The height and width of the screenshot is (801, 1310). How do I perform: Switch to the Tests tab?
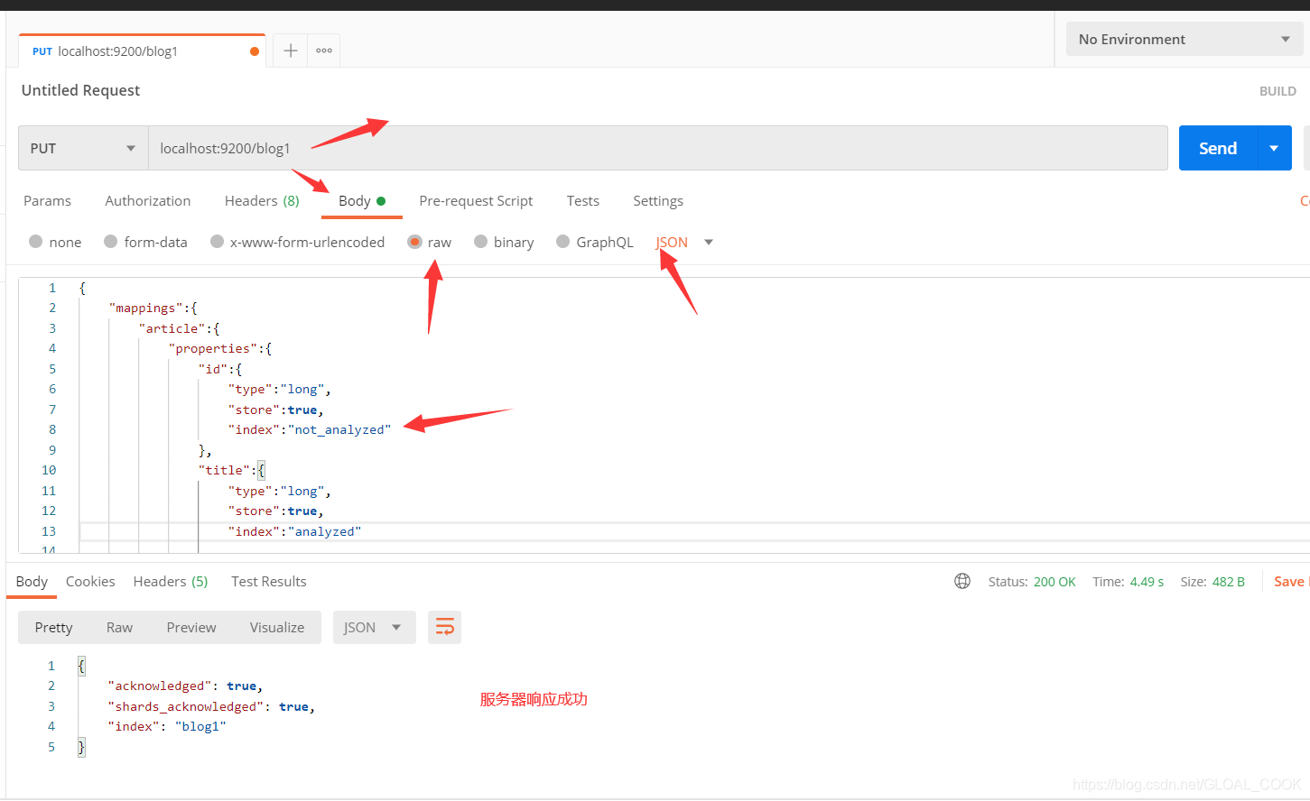(x=583, y=200)
